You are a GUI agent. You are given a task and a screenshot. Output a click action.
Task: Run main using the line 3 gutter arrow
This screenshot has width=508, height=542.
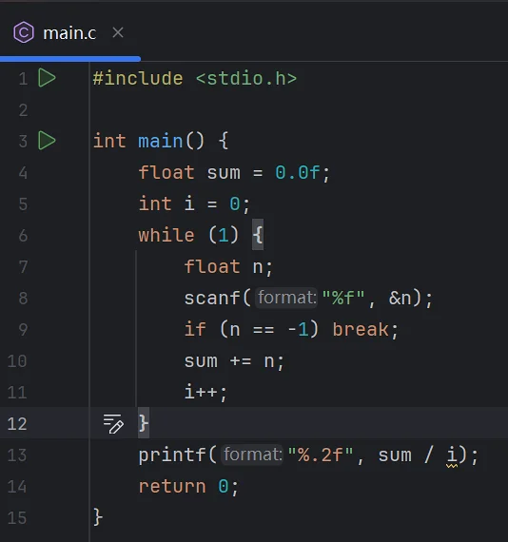(47, 141)
